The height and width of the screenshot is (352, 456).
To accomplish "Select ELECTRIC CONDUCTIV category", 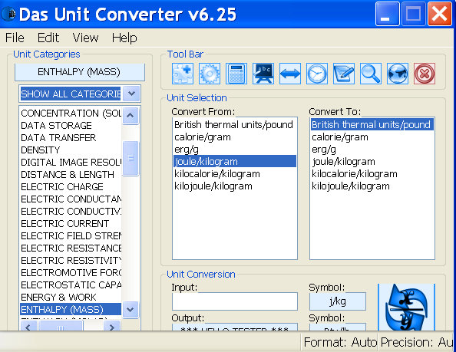I will pos(71,211).
